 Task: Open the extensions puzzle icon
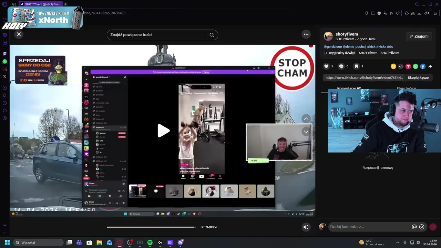(407, 13)
